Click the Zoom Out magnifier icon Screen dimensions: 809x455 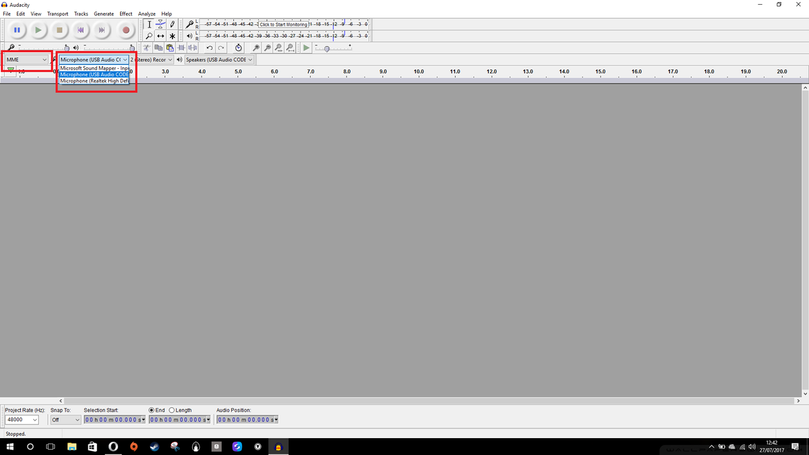point(268,48)
